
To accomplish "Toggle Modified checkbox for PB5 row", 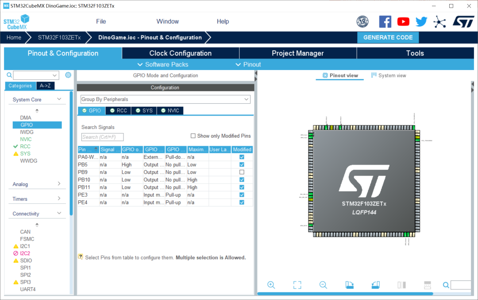I will tap(242, 164).
